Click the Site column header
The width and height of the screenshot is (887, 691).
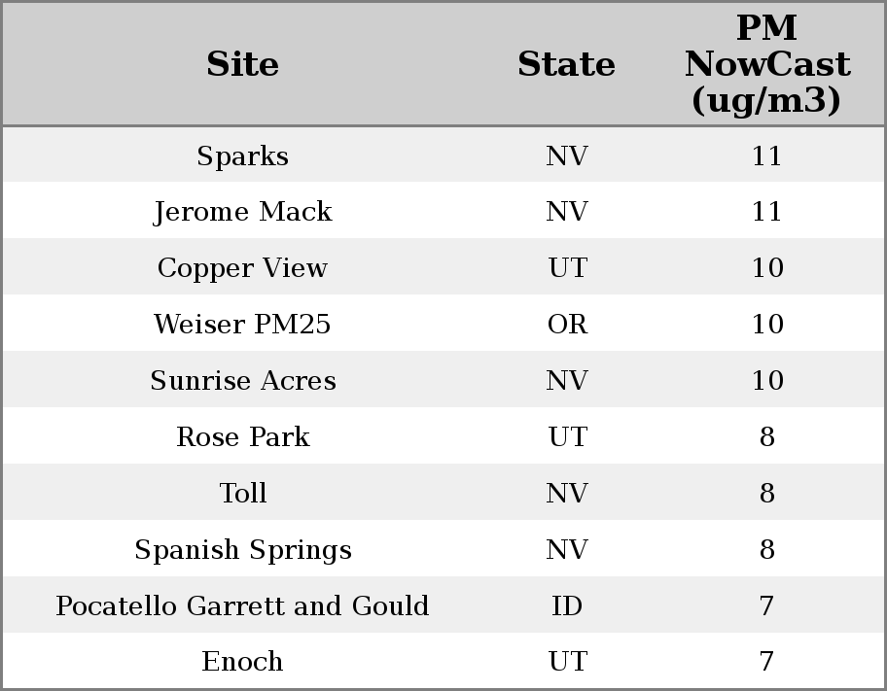click(x=242, y=64)
